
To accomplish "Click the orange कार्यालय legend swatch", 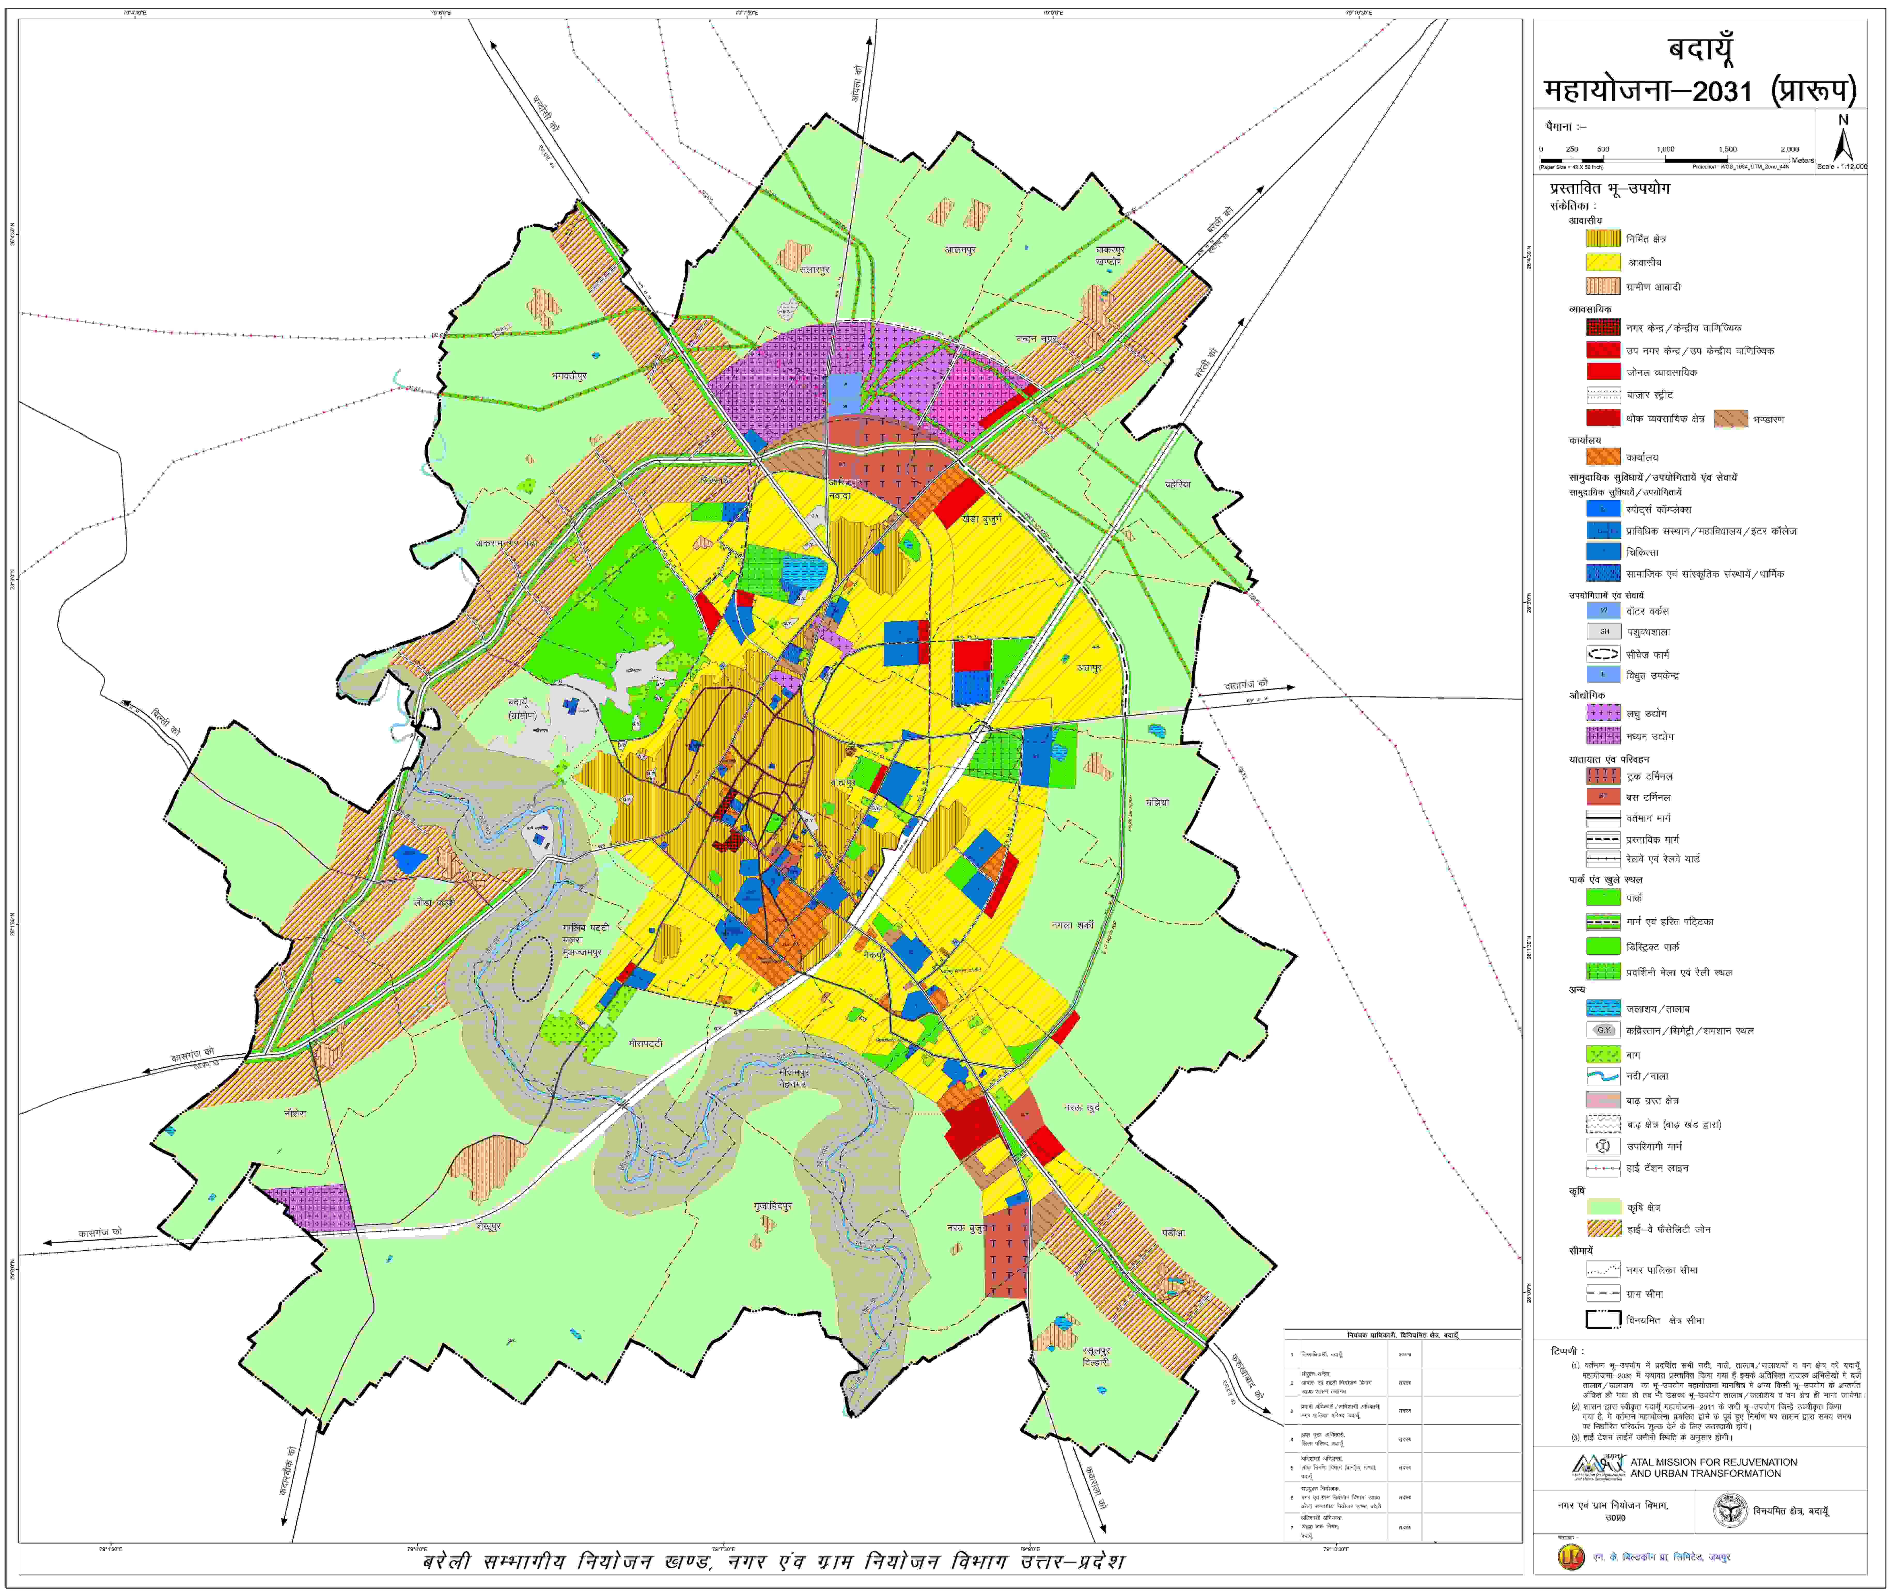I will (1603, 457).
